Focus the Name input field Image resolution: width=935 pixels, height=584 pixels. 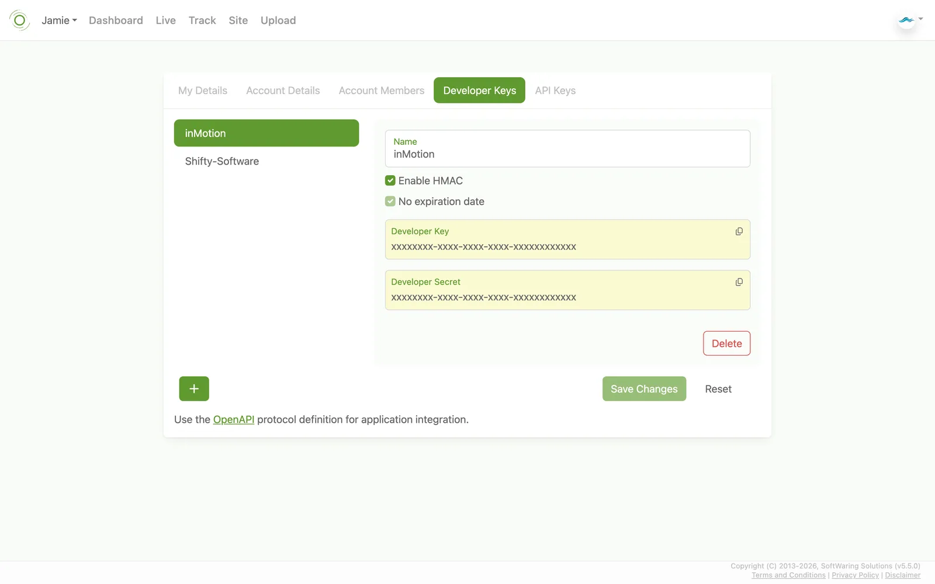pyautogui.click(x=567, y=148)
